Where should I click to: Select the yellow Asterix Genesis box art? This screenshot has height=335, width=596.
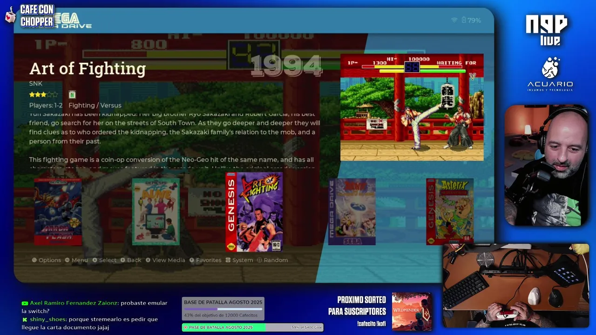coord(450,212)
